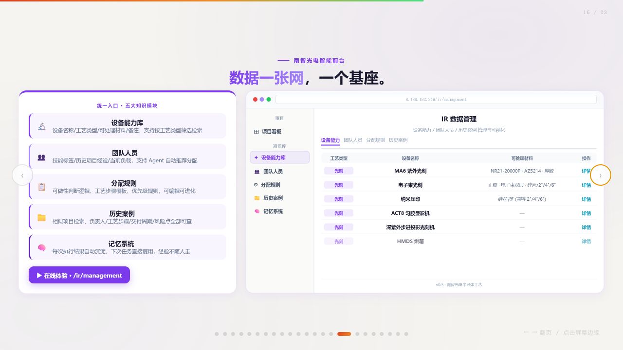Go to previous slide with left arrow

[22, 175]
